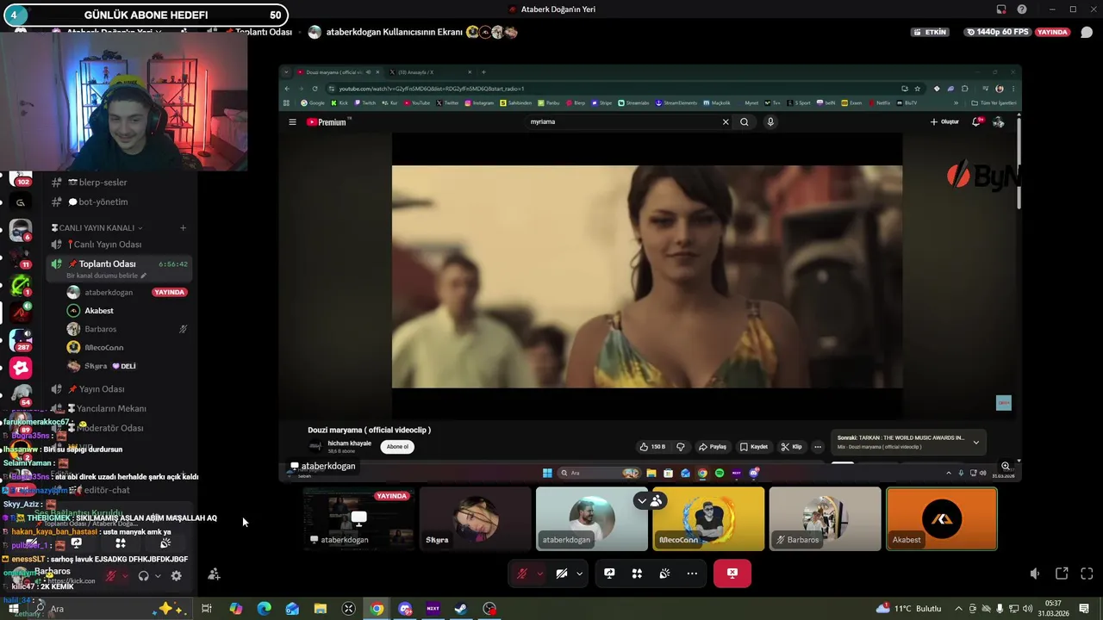
Task: Expand Sonraki up-next playlist chevron
Action: coord(976,442)
